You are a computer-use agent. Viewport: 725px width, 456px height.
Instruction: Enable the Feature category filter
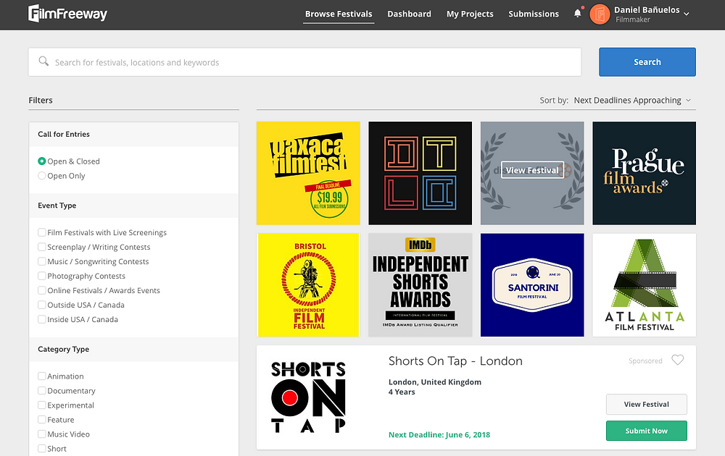(41, 420)
